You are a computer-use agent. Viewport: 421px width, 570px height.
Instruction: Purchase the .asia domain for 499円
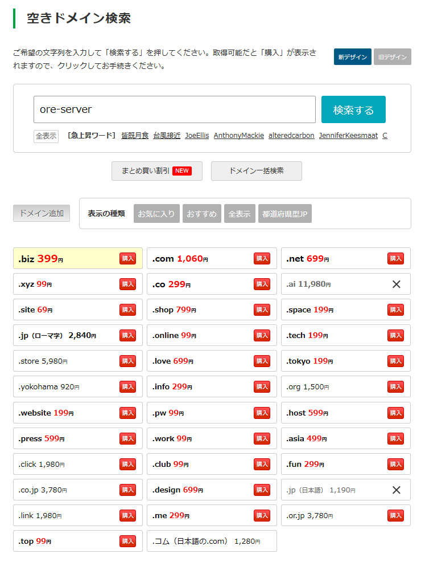point(395,438)
